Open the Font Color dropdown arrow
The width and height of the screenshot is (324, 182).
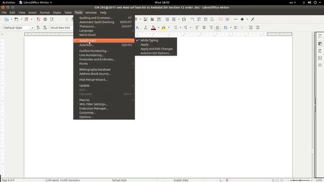point(158,27)
